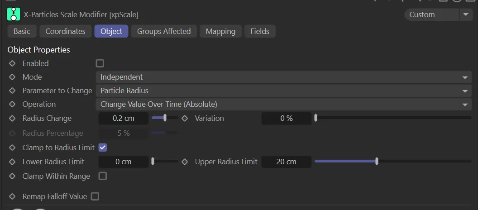Click keyframe diamond next to Mode
Viewport: 478px width, 210px height.
(x=12, y=77)
